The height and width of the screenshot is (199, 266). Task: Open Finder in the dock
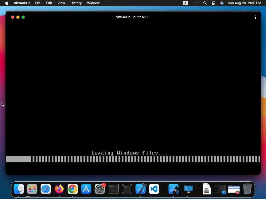[x=19, y=189]
